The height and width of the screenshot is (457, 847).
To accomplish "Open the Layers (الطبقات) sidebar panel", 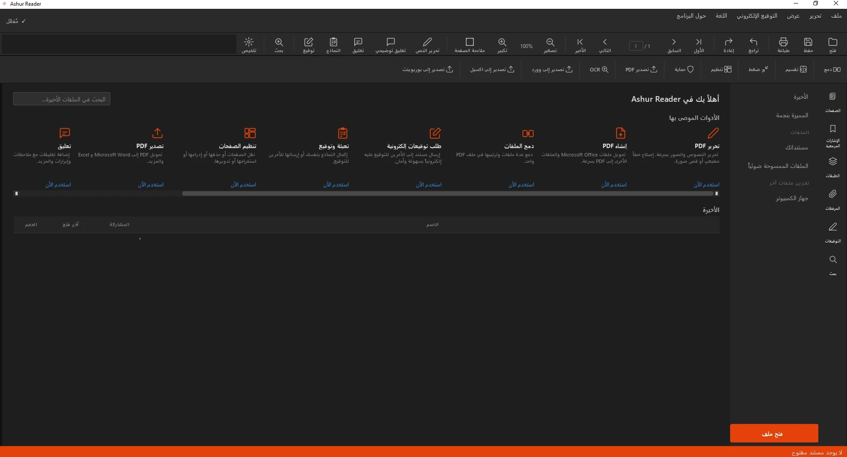I will pyautogui.click(x=832, y=167).
